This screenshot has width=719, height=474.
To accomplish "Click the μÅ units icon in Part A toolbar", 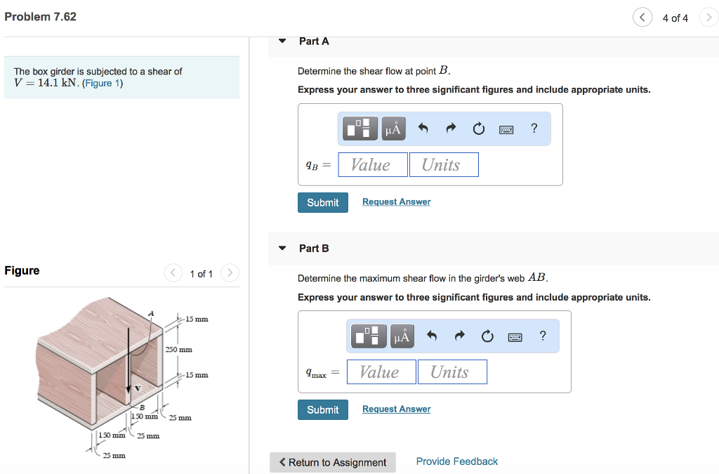I will 393,129.
